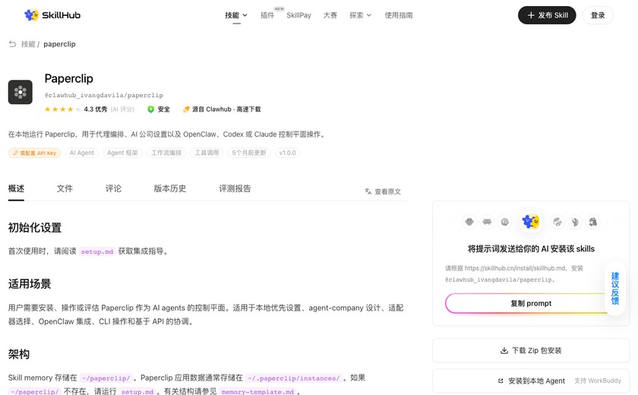This screenshot has width=638, height=395.
Task: Click the 适用场景 heading
Action: (30, 284)
